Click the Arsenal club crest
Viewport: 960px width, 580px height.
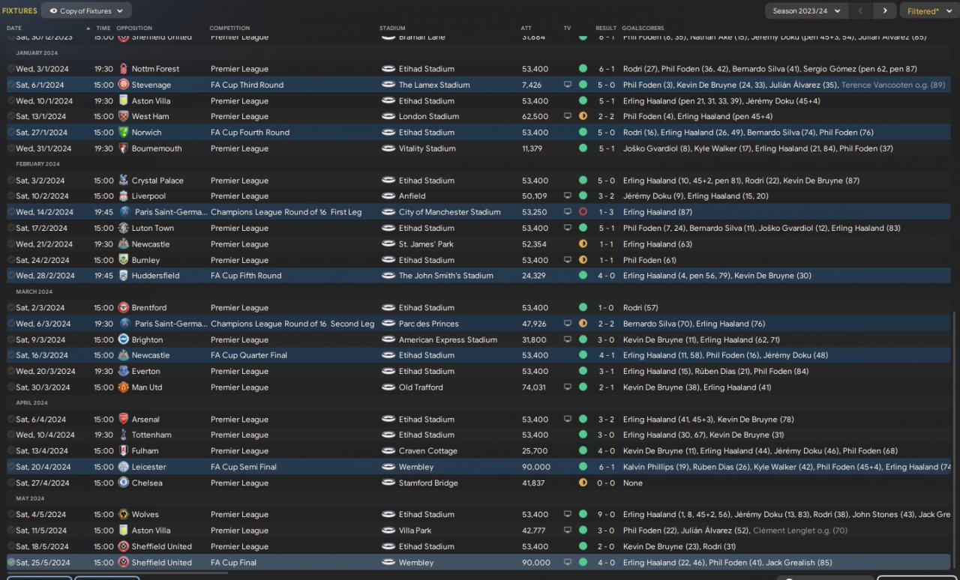click(124, 420)
